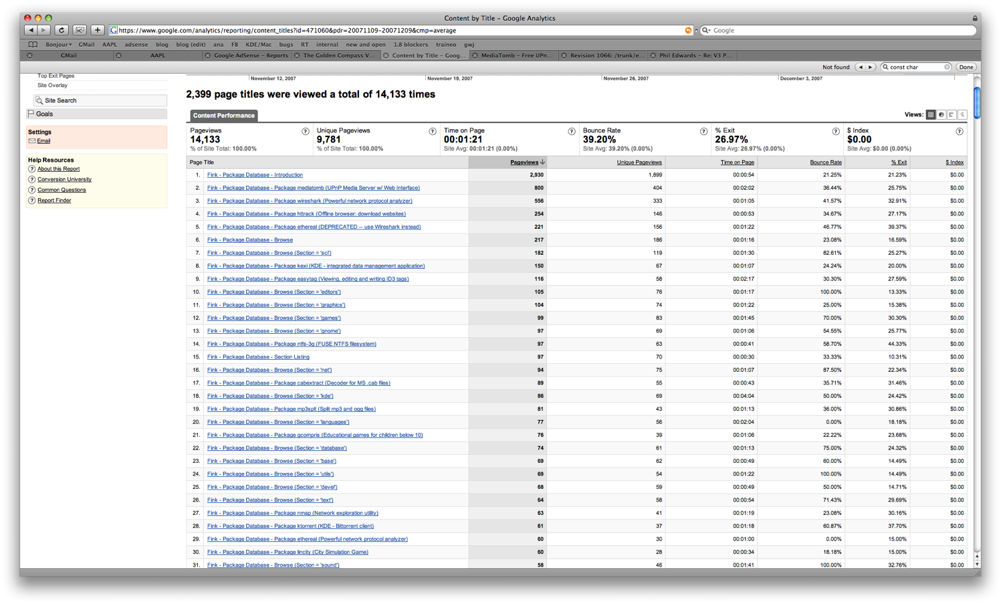Viewport: 1001px width, 604px height.
Task: Open the Package wireshark page title link
Action: pyautogui.click(x=310, y=201)
